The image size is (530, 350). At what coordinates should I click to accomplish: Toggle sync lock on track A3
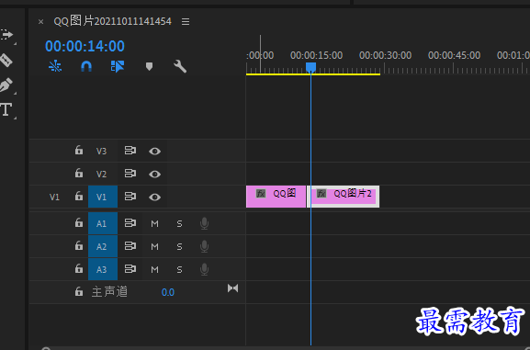tap(130, 269)
